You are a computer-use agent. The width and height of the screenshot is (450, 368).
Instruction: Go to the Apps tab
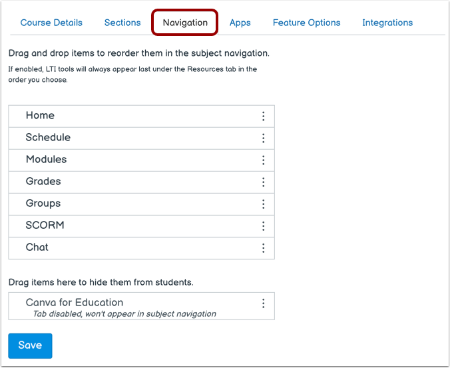(x=240, y=23)
